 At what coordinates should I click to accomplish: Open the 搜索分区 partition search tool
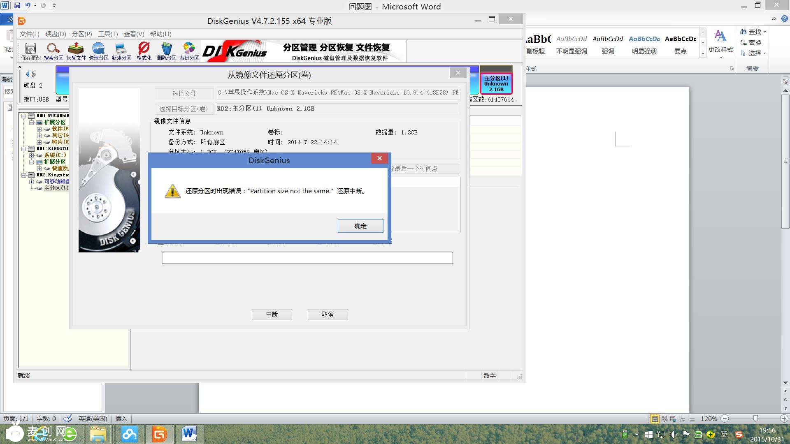pyautogui.click(x=53, y=51)
